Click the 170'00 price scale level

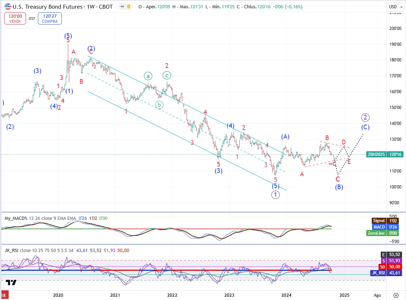tap(396, 76)
